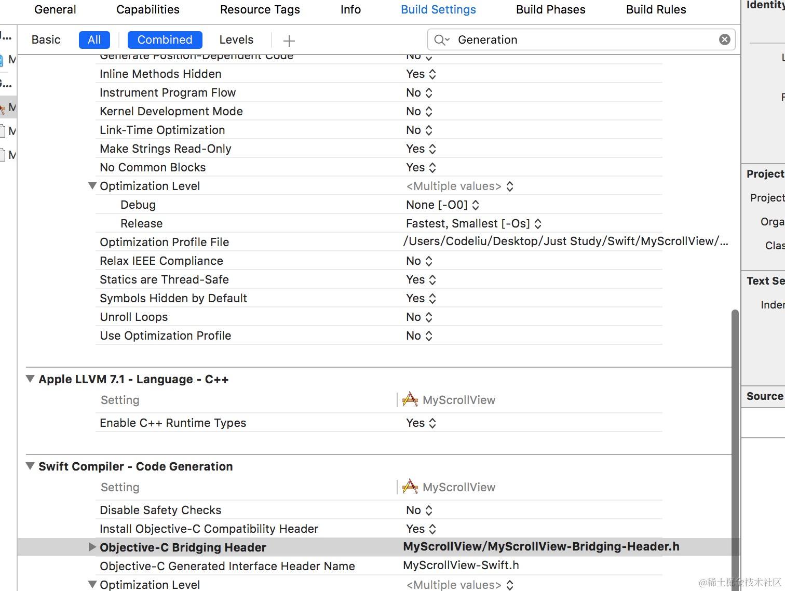The image size is (785, 591).
Task: Collapse Swift Compiler Code Generation section
Action: 31,466
